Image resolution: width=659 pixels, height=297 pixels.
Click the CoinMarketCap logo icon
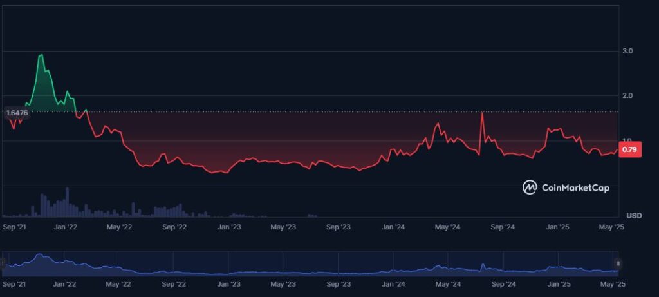pos(530,187)
